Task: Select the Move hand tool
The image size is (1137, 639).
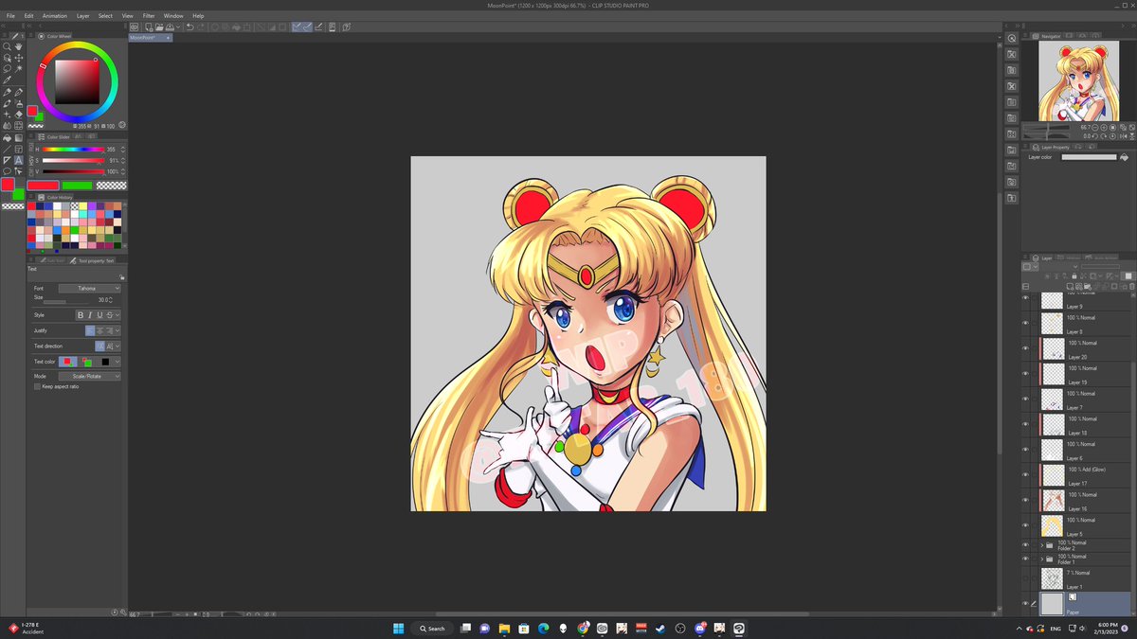Action: (19, 46)
